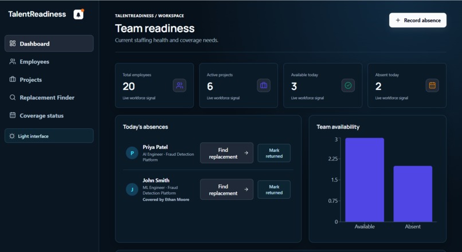This screenshot has height=252, width=462.
Task: Click the TALENTREADINESS / WORKSPACE breadcrumb
Action: point(150,15)
